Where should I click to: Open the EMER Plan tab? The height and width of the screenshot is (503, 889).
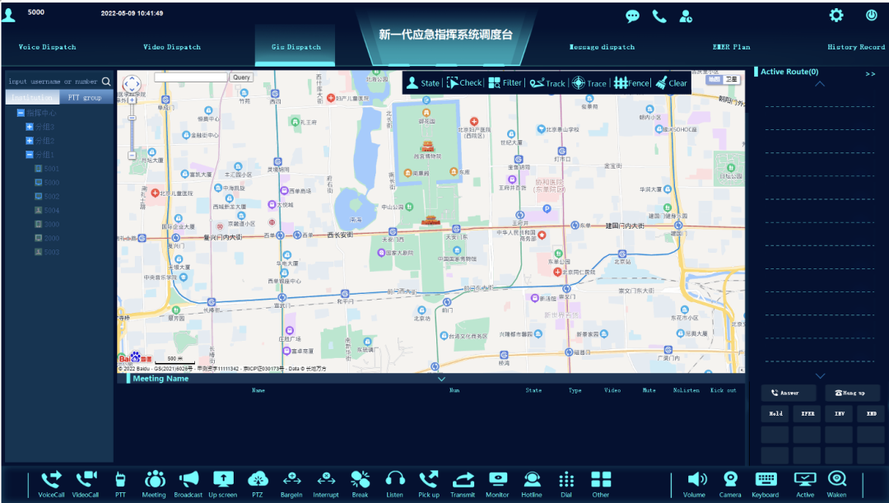732,47
